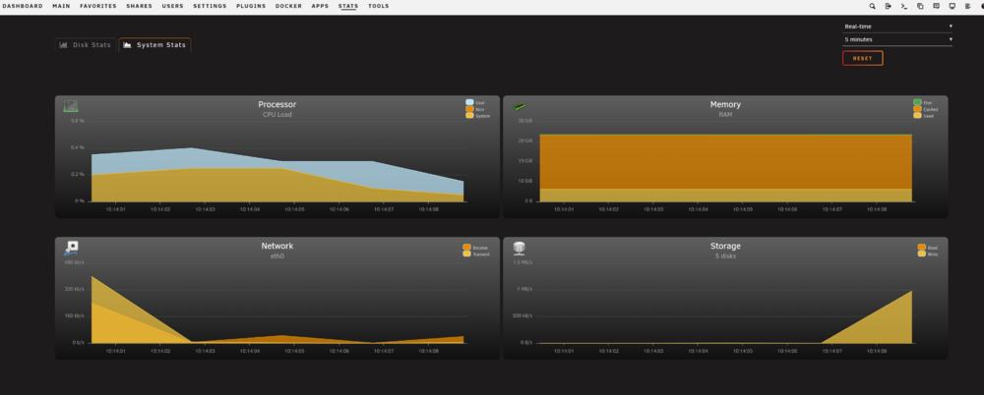Click the 500 kB/s axis label

[x=523, y=316]
